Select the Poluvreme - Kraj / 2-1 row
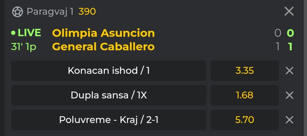This screenshot has height=136, width=307. click(109, 120)
